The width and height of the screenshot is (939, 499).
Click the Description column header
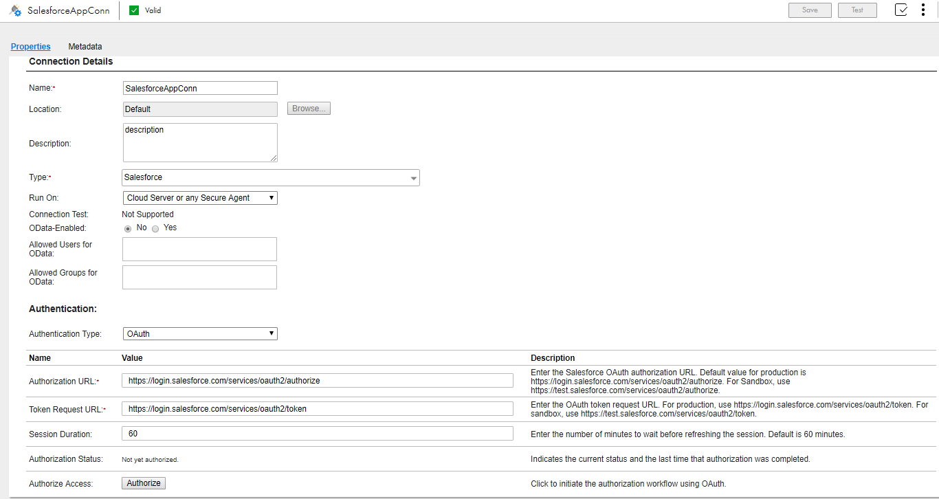tap(553, 358)
